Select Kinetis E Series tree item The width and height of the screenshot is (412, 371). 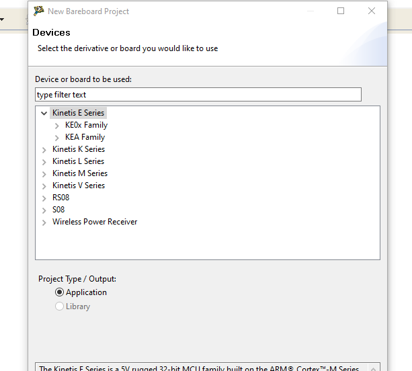tap(78, 113)
